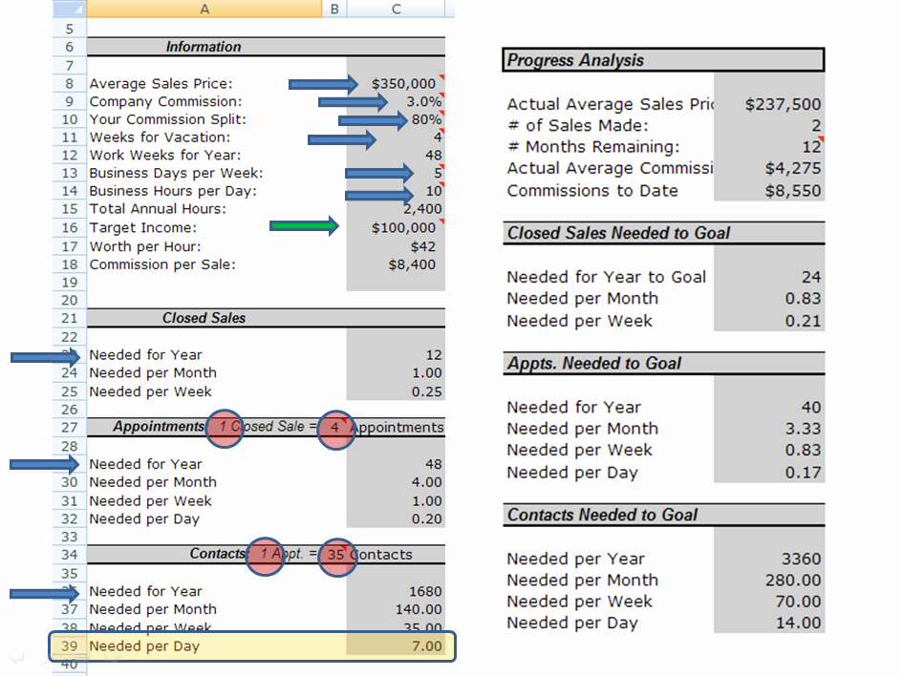
Task: Click the Closed Sales Needed to Goal header
Action: pos(663,233)
